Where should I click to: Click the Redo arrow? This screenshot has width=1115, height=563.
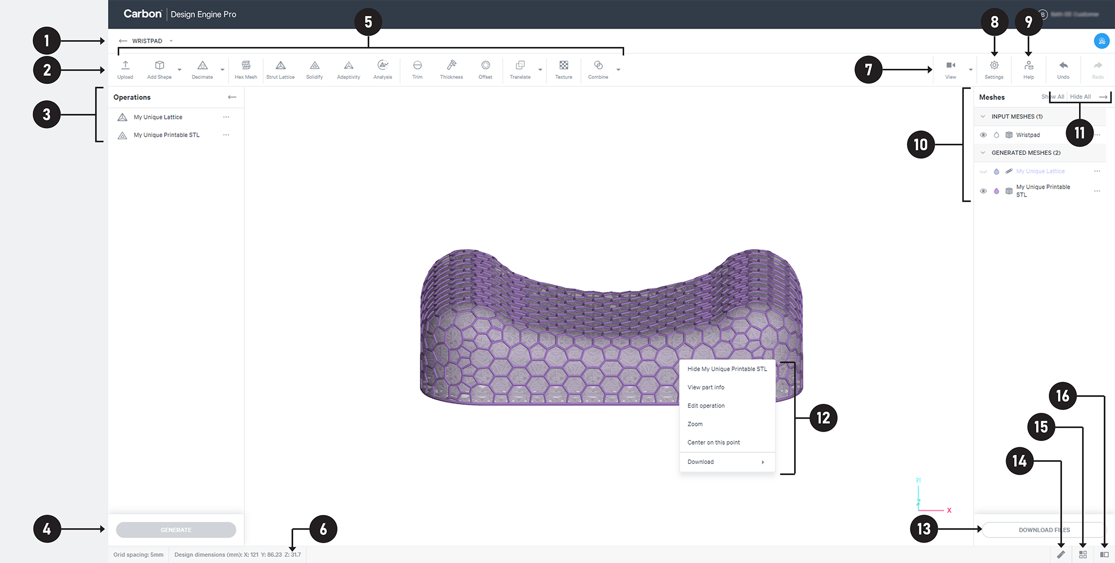click(1098, 65)
